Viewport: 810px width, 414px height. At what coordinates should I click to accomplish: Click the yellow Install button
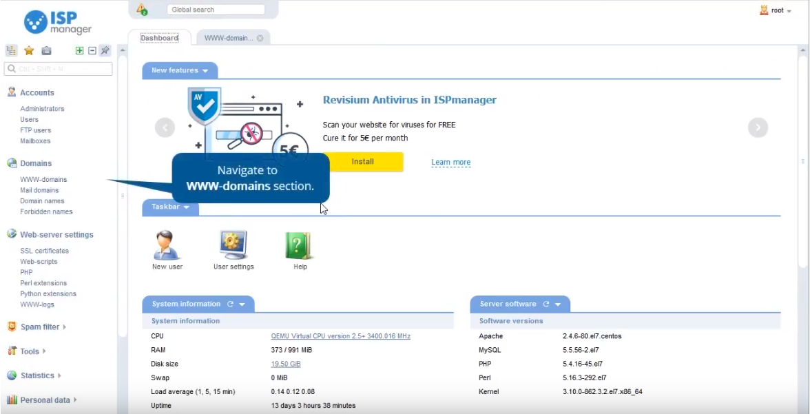coord(364,162)
